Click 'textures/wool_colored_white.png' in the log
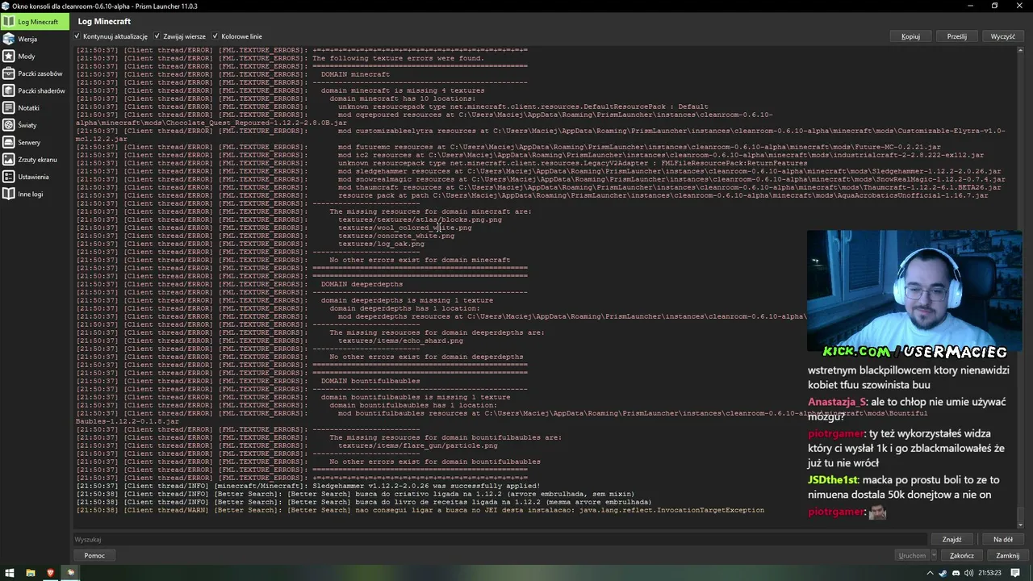This screenshot has width=1033, height=581. tap(404, 228)
